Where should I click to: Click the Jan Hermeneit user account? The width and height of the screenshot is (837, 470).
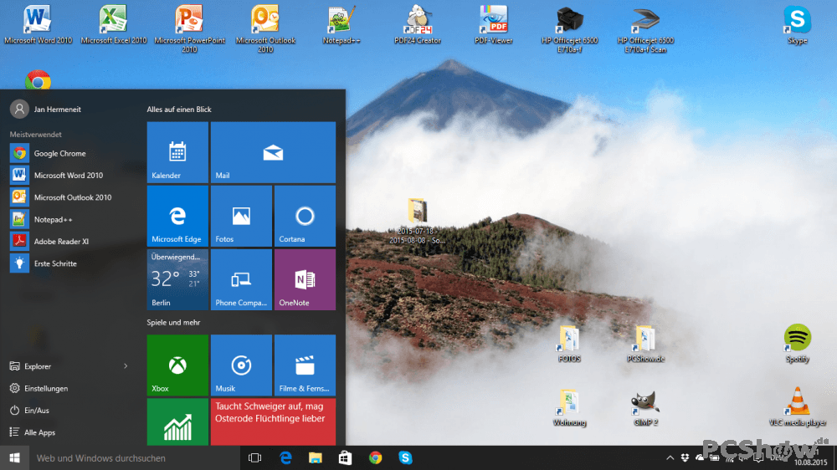pyautogui.click(x=46, y=110)
